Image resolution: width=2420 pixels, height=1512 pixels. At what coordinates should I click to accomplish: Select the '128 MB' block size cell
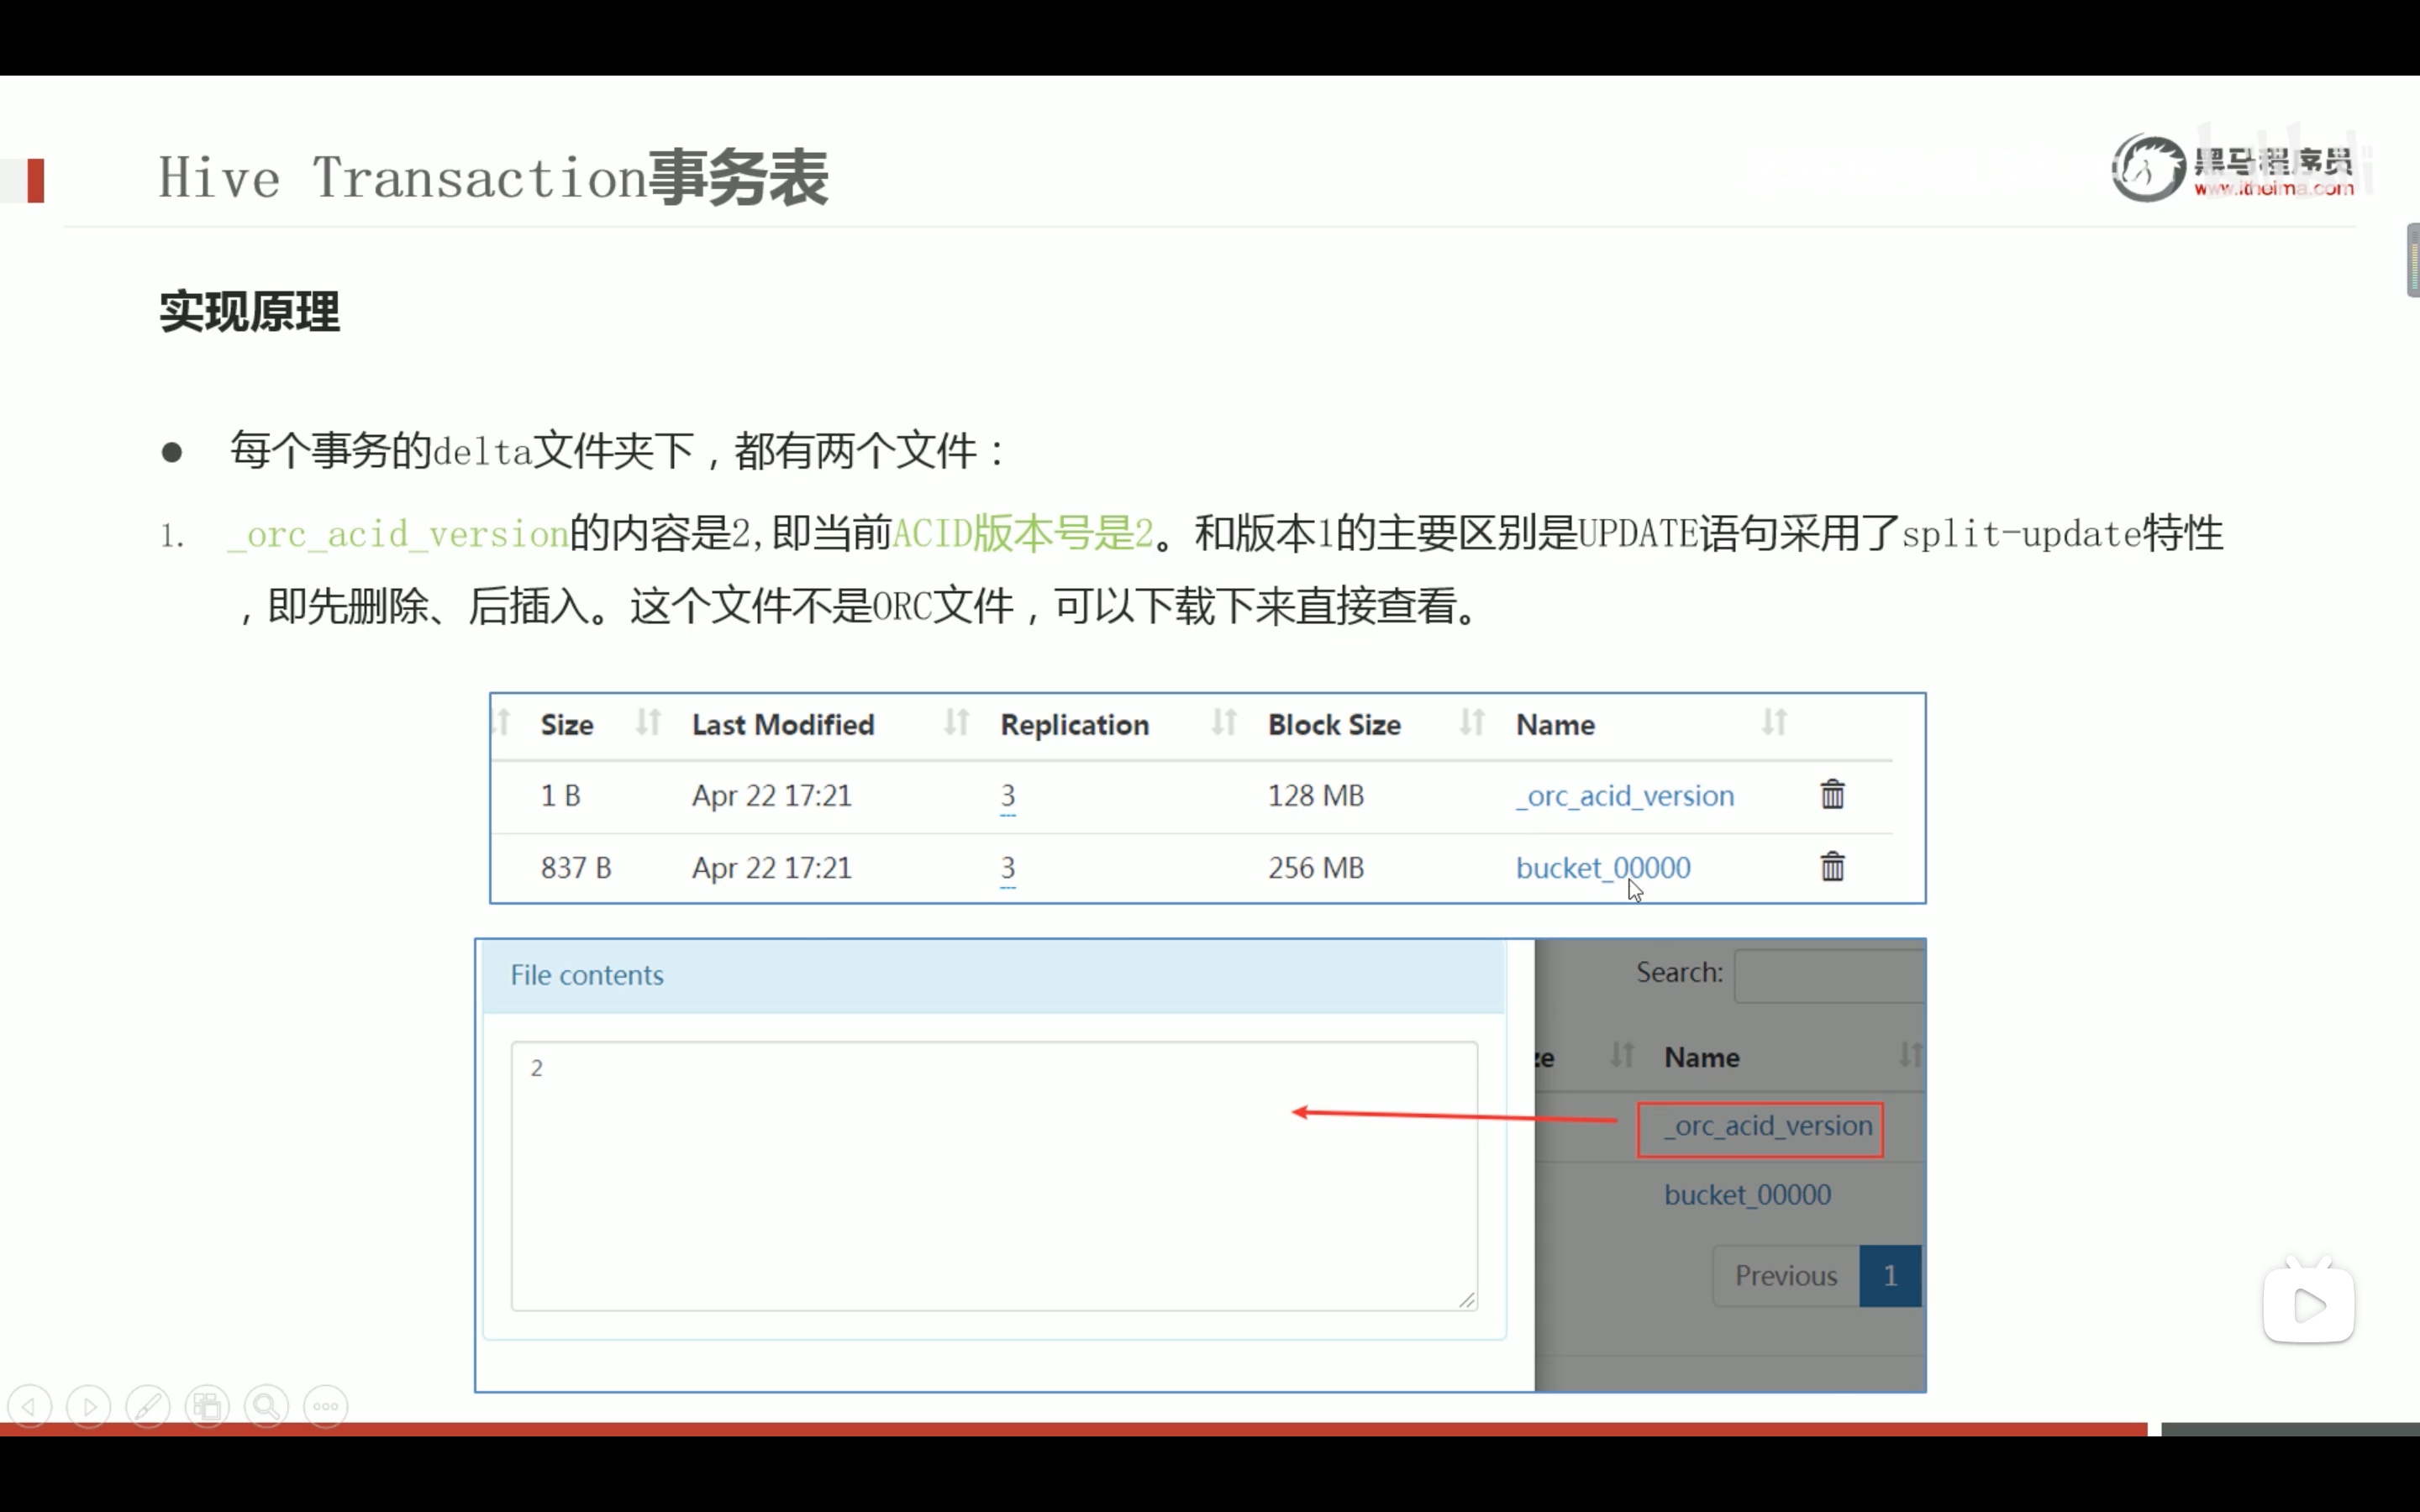(x=1316, y=796)
